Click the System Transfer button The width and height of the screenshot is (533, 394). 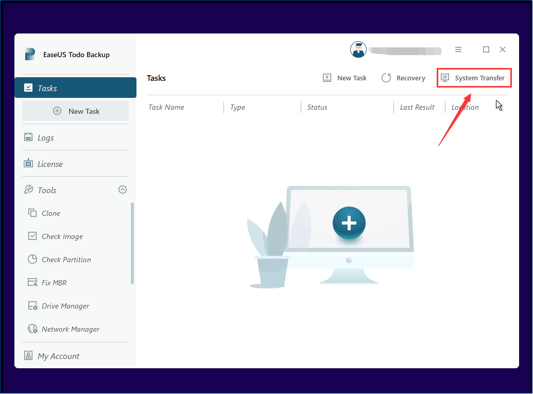click(474, 78)
